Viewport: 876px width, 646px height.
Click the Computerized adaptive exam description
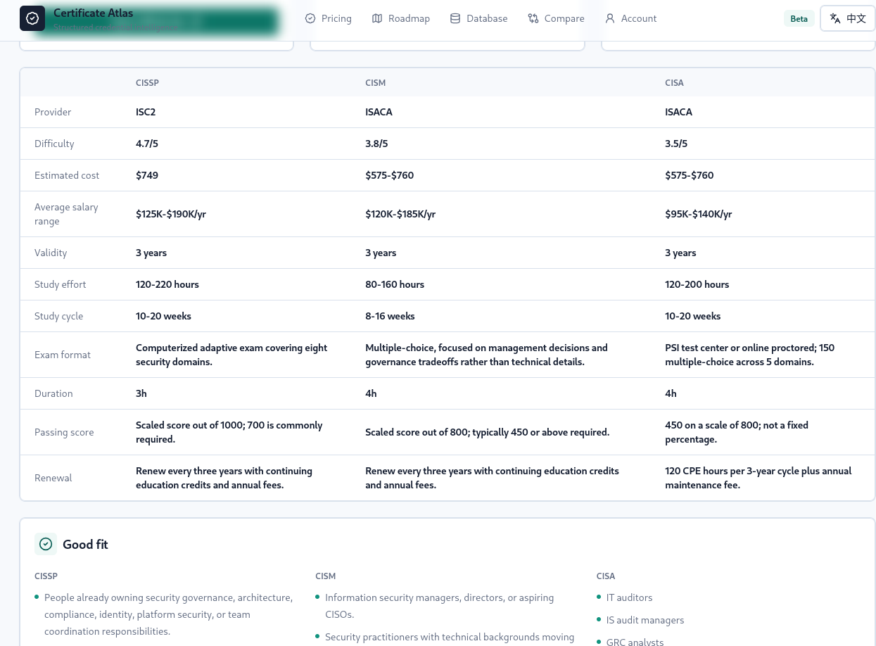click(x=231, y=355)
